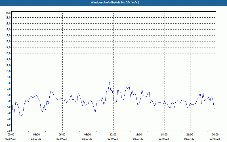Viewport: 227px width, 142px height.
Task: Select the '9,0' y-axis value
Action: [9, 77]
